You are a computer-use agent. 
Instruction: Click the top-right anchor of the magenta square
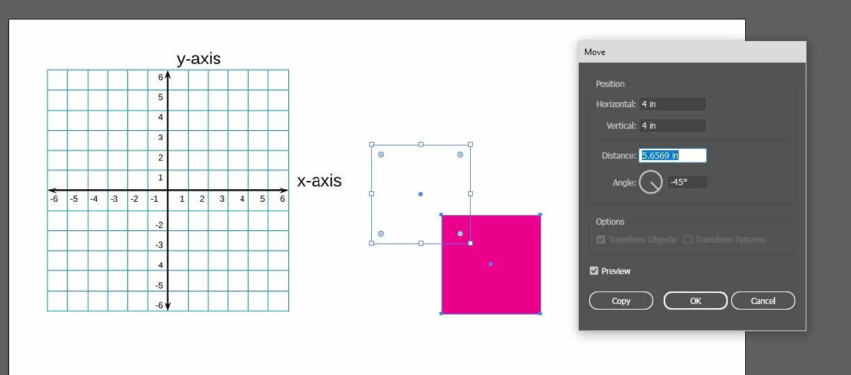coord(540,215)
